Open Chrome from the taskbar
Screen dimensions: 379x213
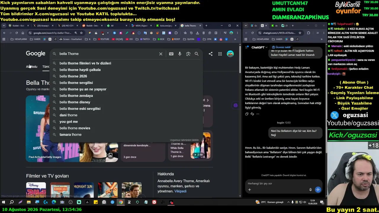[121, 202]
